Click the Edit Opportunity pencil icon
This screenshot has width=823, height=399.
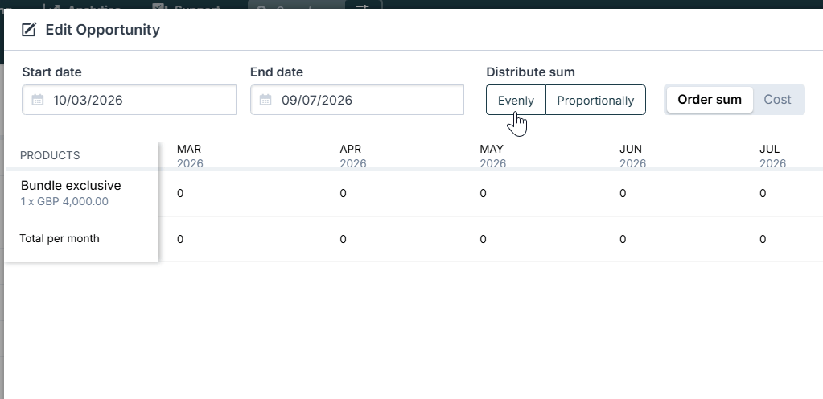tap(29, 30)
